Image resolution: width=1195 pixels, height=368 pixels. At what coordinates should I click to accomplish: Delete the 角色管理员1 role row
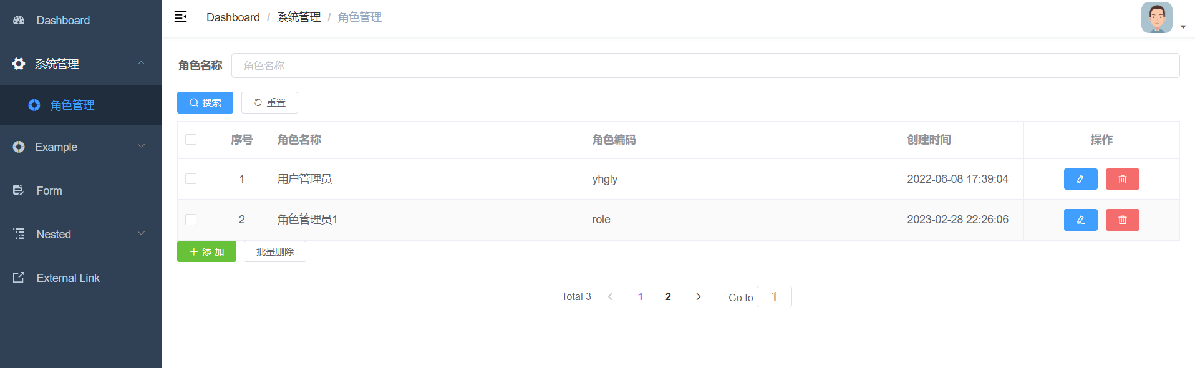1122,220
